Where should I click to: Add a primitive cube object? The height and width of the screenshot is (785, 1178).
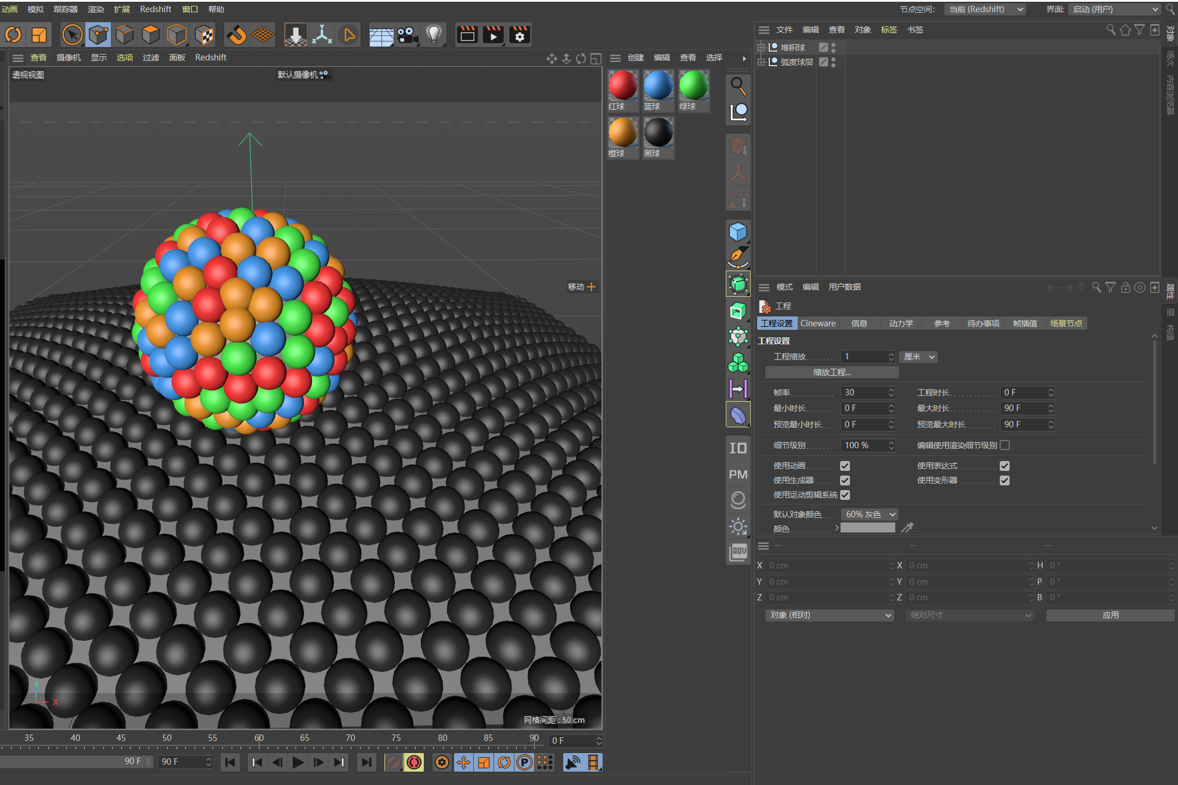(738, 232)
